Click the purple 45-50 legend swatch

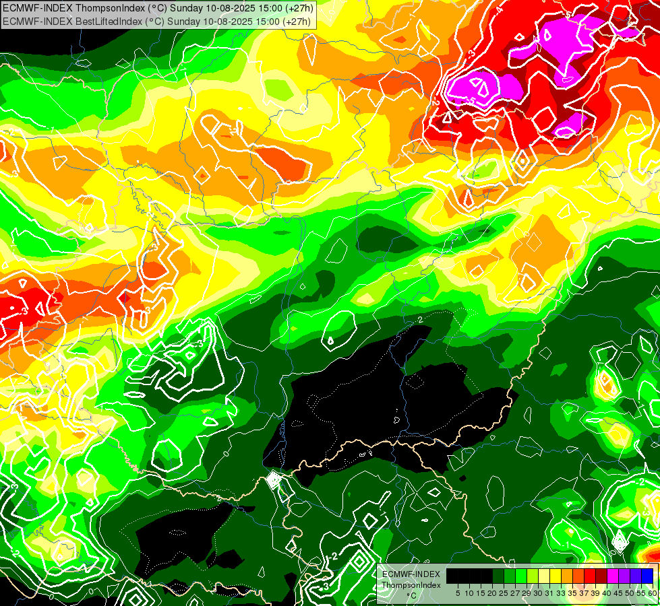pyautogui.click(x=625, y=576)
